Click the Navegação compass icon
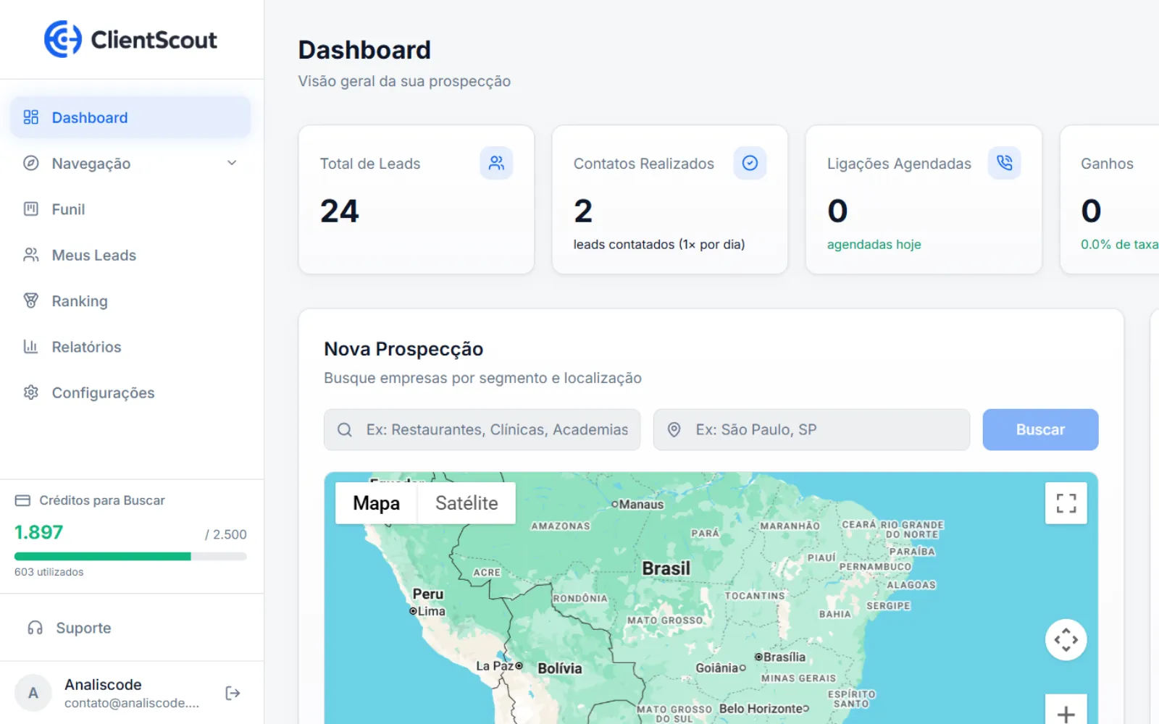 click(30, 163)
